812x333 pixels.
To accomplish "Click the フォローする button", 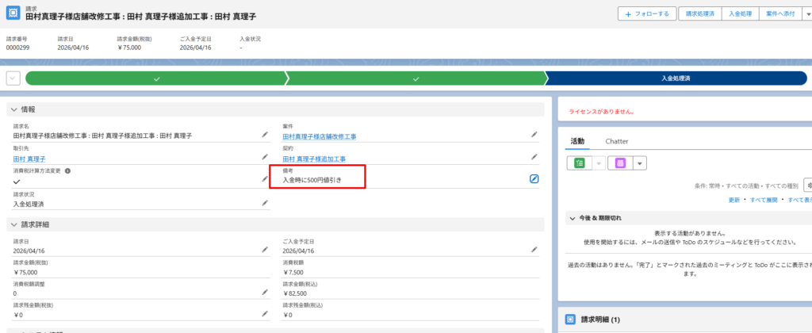I will click(647, 13).
